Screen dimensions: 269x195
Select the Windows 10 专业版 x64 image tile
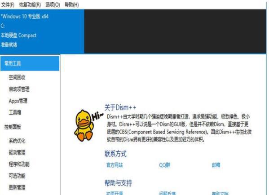(x=42, y=31)
